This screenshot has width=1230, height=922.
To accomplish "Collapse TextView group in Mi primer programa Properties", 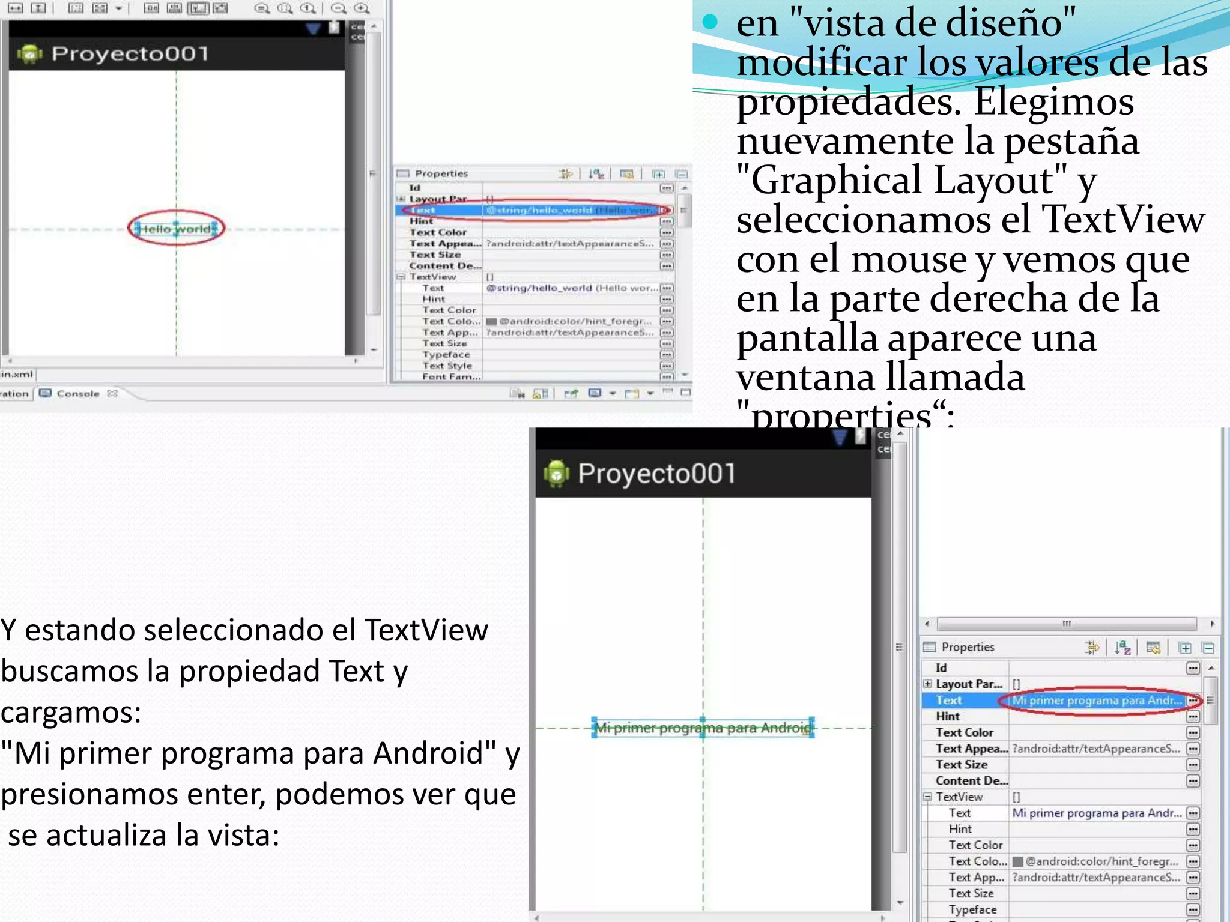I will [928, 797].
